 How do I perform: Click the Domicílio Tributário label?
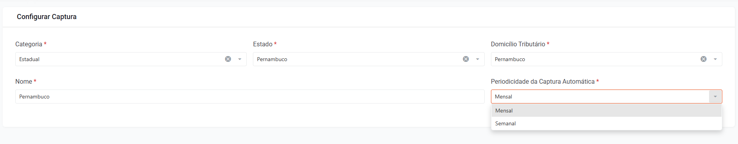click(x=518, y=44)
